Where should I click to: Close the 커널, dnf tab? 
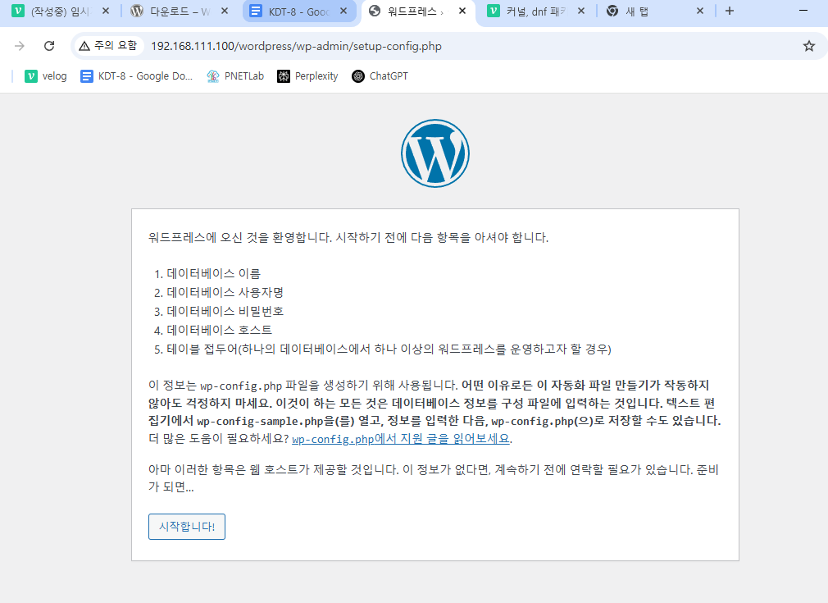click(x=581, y=11)
